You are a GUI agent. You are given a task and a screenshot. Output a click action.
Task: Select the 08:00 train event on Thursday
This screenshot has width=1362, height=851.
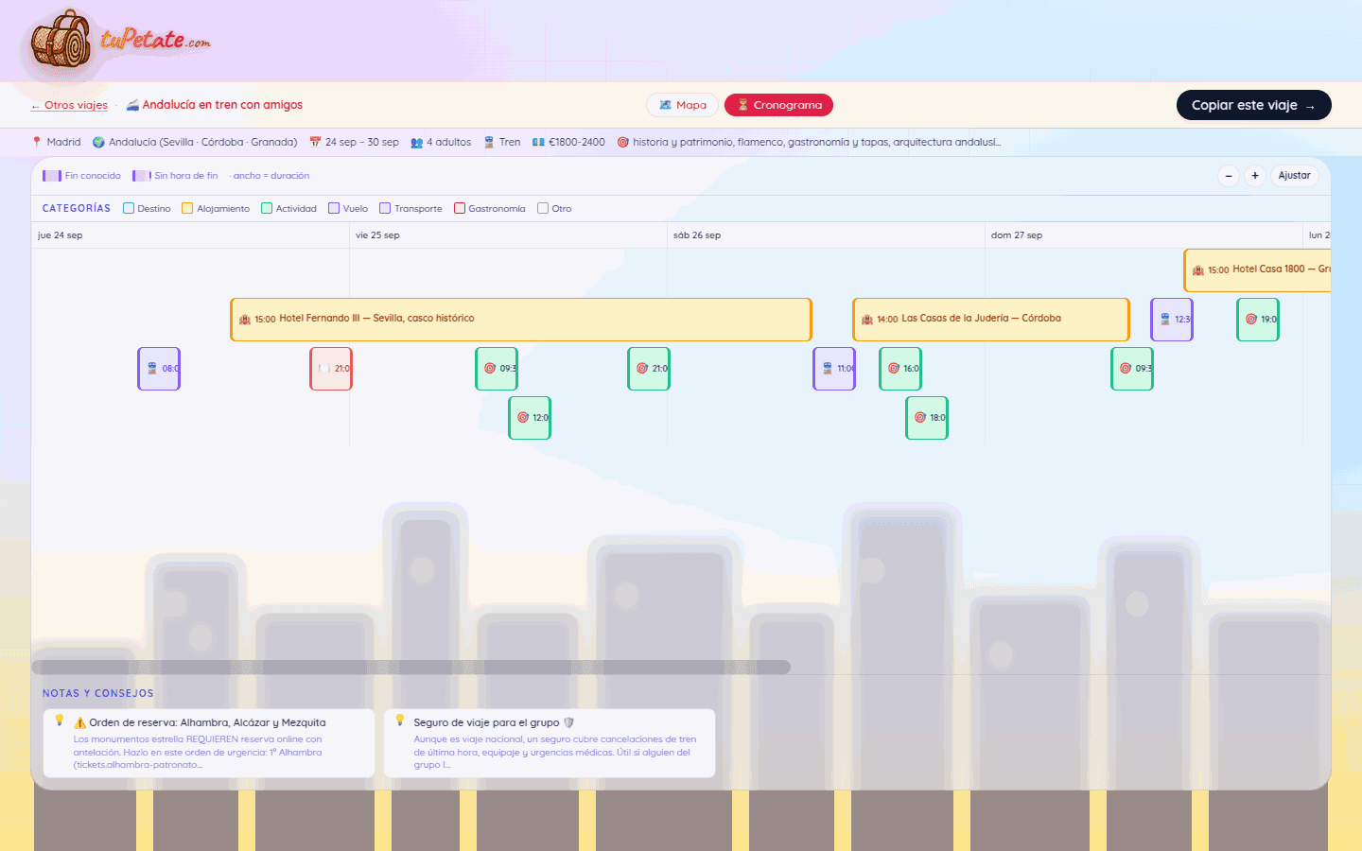[x=159, y=369]
